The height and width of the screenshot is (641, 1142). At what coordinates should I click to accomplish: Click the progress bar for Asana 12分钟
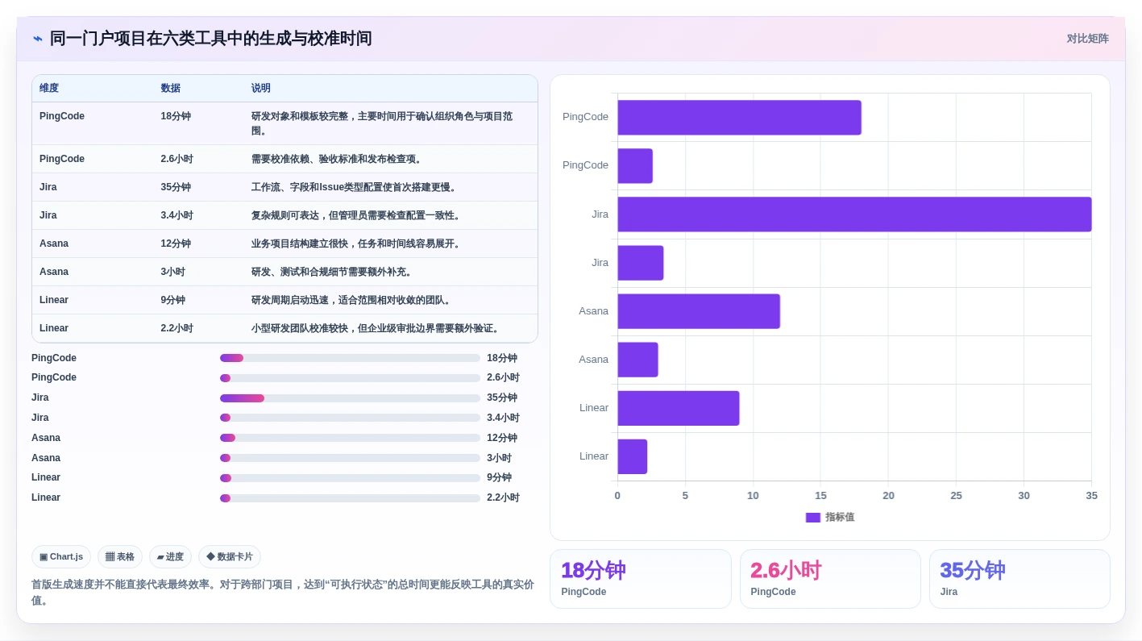(x=350, y=438)
